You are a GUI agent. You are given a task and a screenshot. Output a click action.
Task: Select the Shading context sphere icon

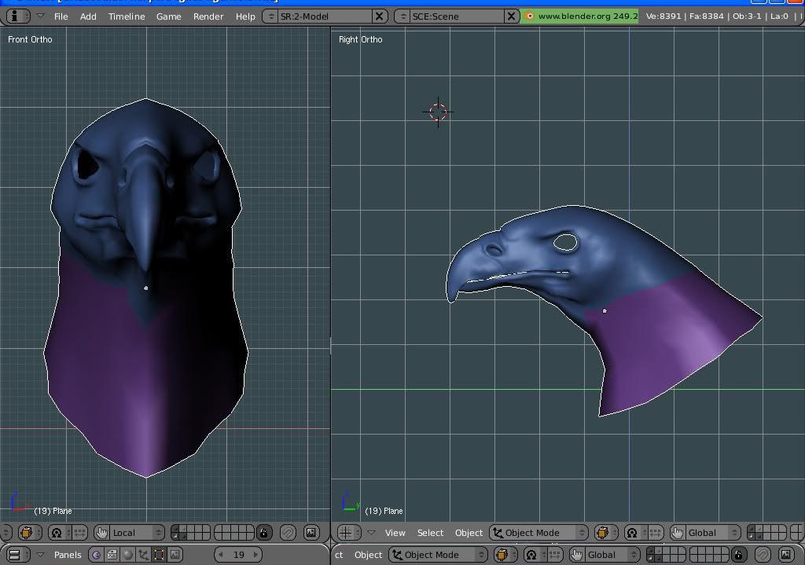tap(127, 555)
